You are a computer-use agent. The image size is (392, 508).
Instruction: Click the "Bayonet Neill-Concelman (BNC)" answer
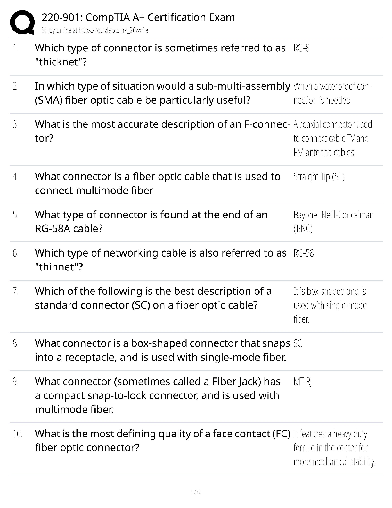pos(333,221)
